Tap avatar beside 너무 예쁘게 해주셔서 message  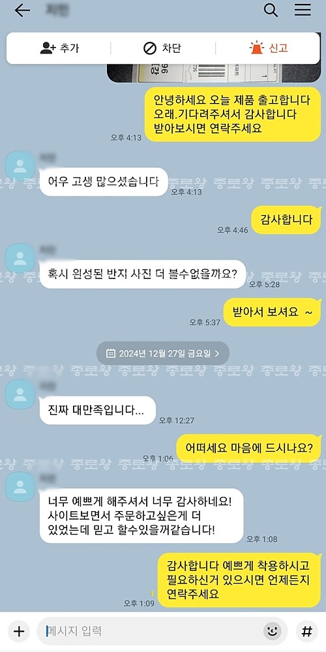coord(20,486)
